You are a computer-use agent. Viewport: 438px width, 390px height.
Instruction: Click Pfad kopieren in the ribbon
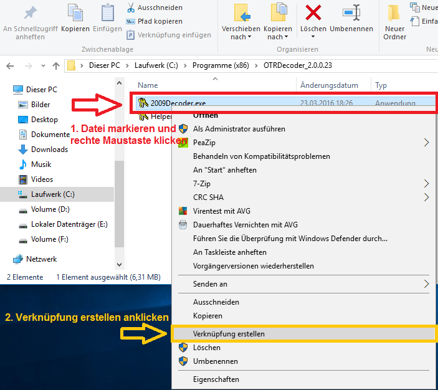[159, 21]
